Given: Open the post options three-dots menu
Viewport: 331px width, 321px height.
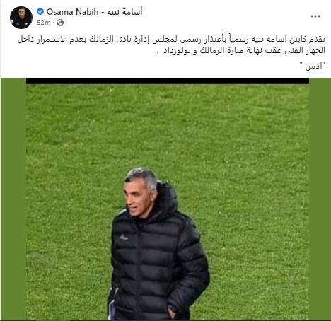Looking at the screenshot, I should click(x=315, y=16).
